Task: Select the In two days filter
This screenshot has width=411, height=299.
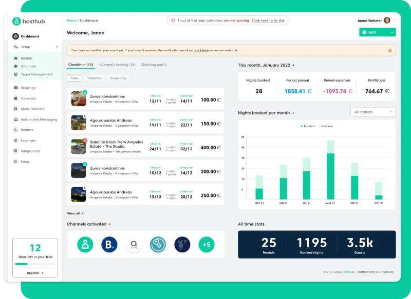Action: (118, 78)
